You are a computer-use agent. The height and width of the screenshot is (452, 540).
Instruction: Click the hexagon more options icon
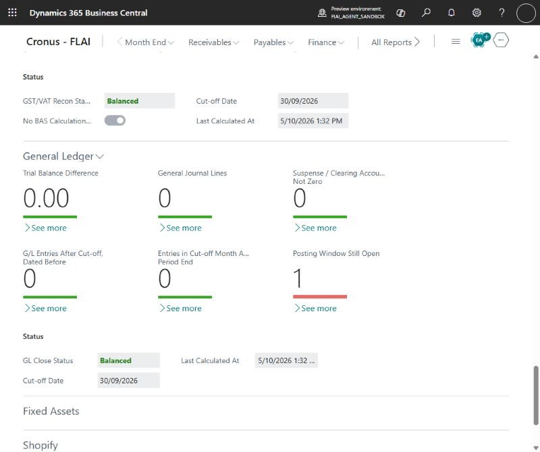(501, 40)
